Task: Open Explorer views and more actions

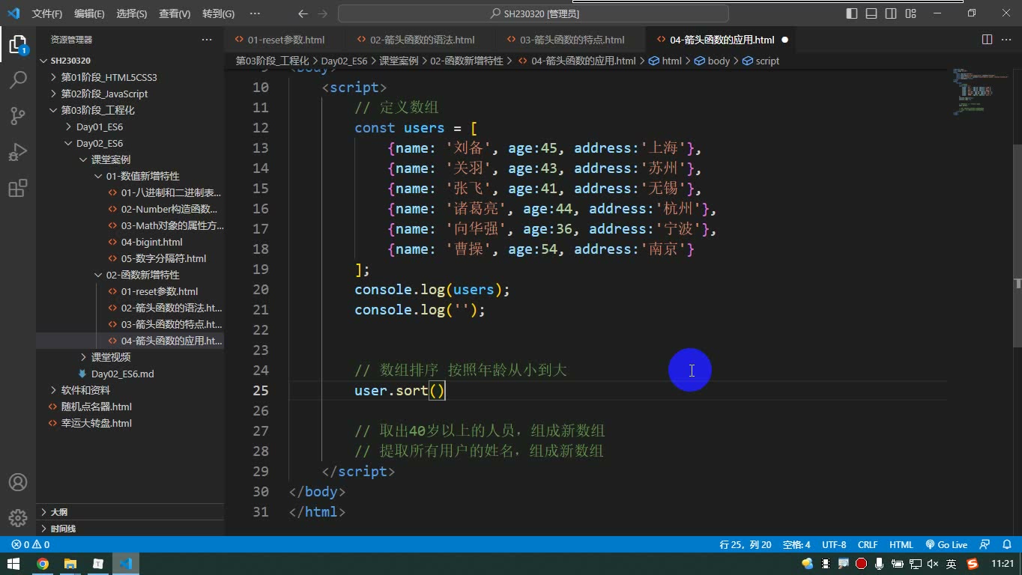Action: point(207,40)
